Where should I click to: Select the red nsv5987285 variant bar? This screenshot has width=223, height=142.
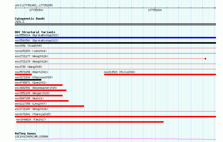click(42, 101)
